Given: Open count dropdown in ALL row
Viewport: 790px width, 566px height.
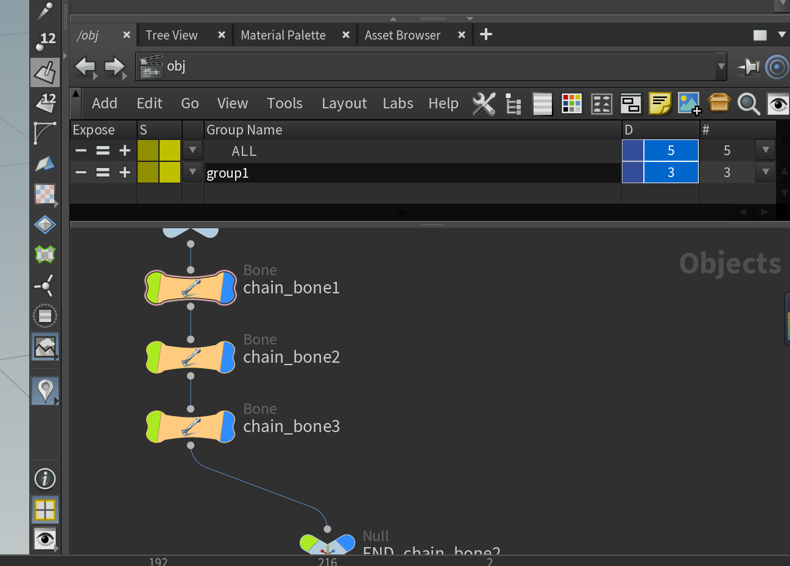Looking at the screenshot, I should [x=766, y=150].
